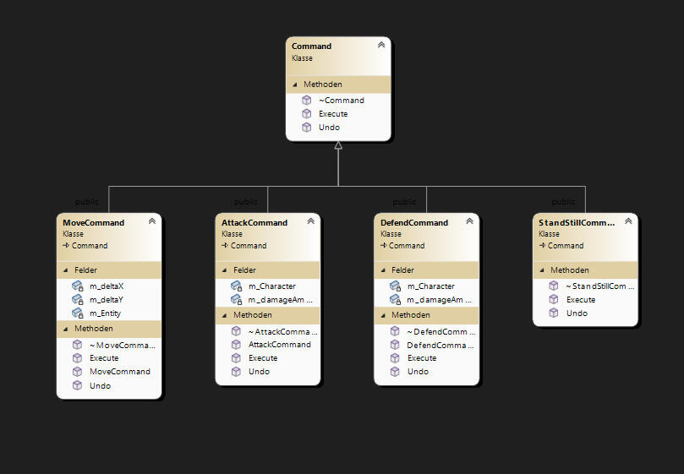Collapse the Command class box using its chevron
This screenshot has width=684, height=474.
[380, 45]
